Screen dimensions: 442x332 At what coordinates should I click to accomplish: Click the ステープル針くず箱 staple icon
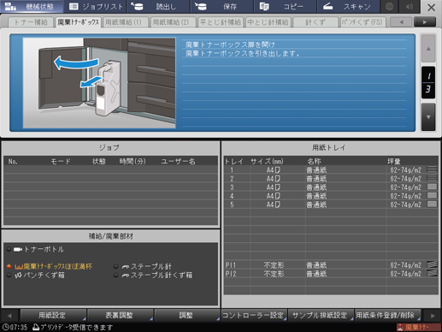pos(126,276)
